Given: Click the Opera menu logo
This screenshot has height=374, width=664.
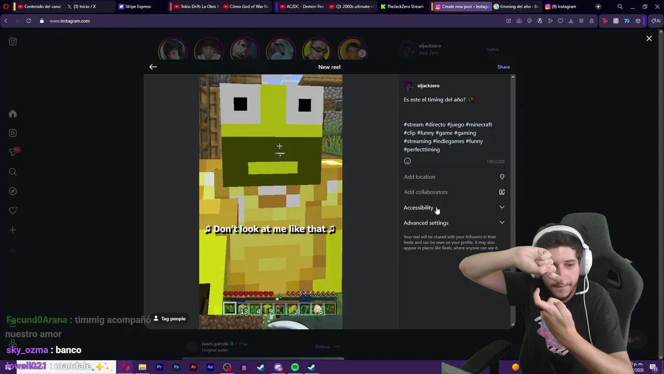Looking at the screenshot, I should (x=6, y=7).
